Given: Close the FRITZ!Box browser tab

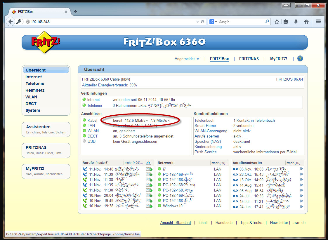Looking at the screenshot, I should (66, 12).
